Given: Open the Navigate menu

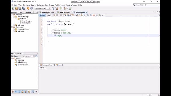Looking at the screenshot, I should click(26, 5).
